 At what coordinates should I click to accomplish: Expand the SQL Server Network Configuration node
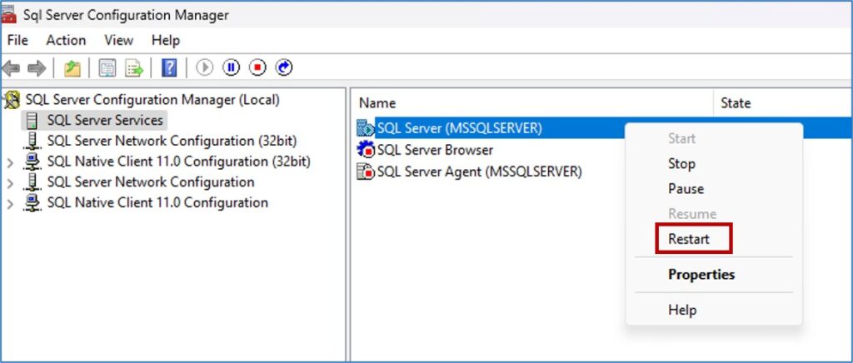10,183
